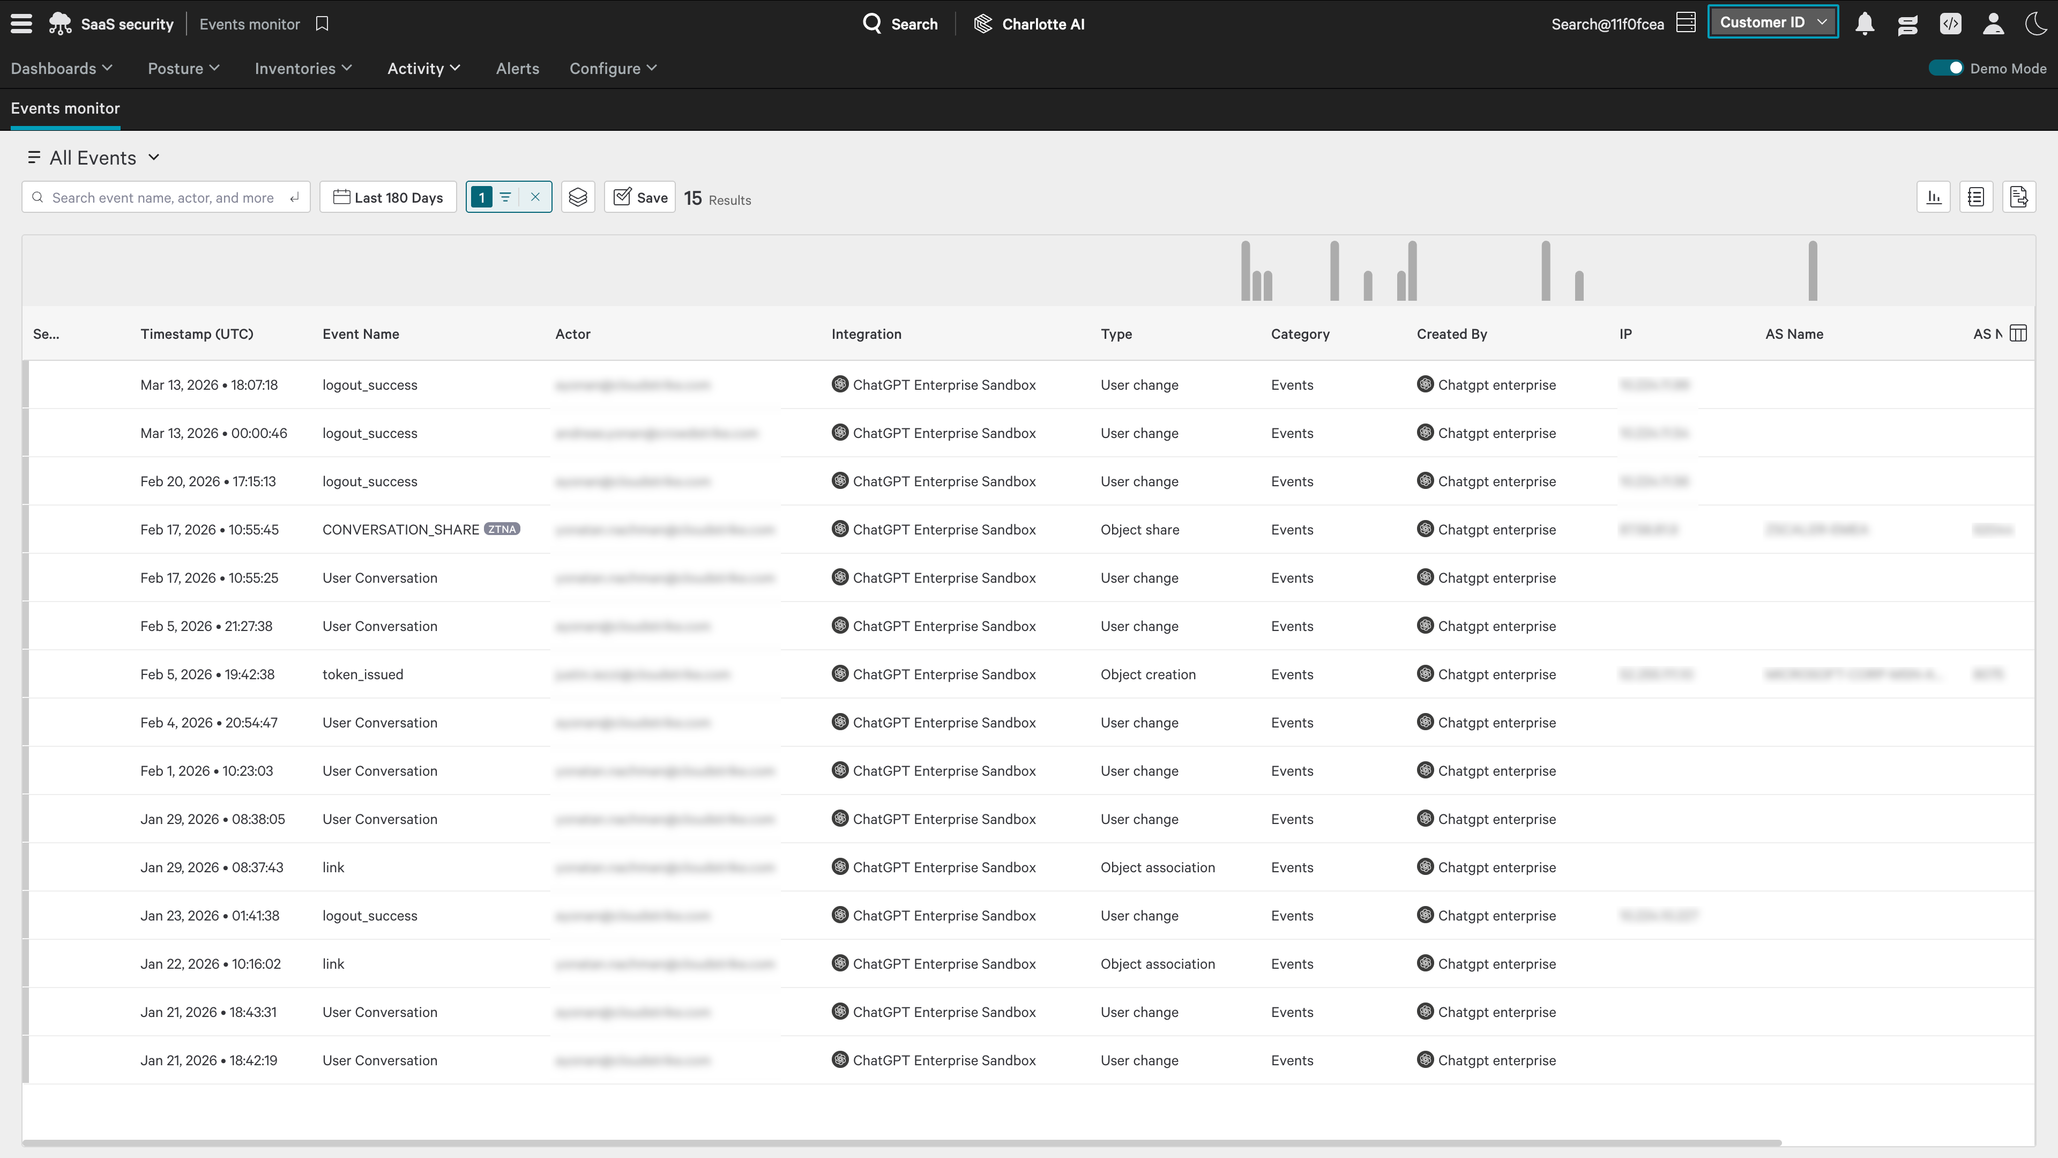Viewport: 2058px width, 1158px height.
Task: Click the export results icon
Action: (x=2018, y=197)
